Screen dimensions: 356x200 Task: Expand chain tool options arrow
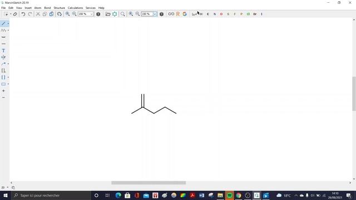8,31
